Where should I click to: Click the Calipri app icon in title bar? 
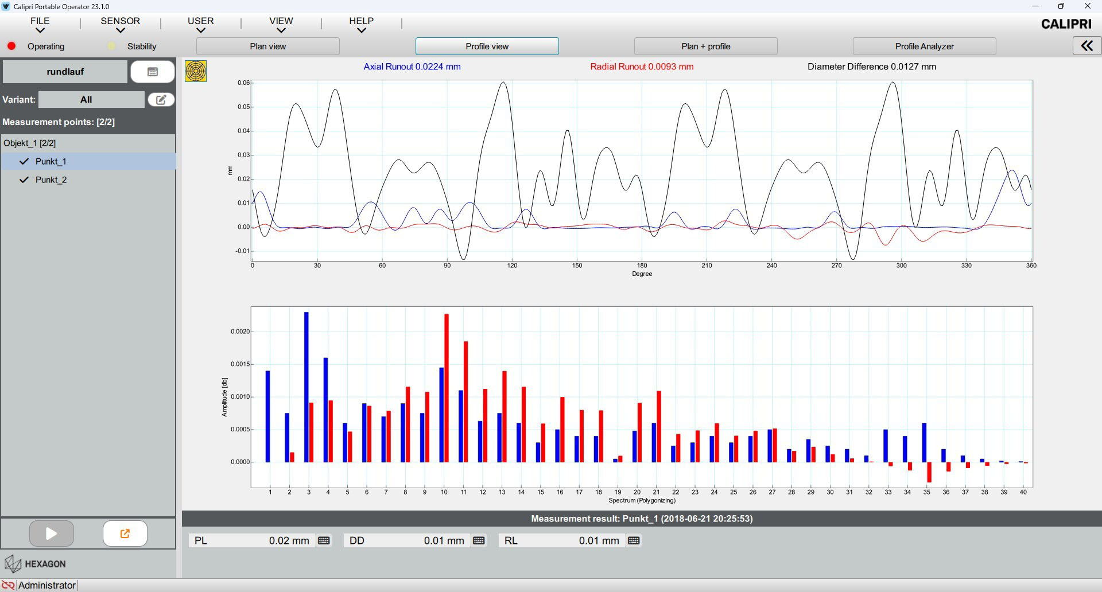coord(6,6)
